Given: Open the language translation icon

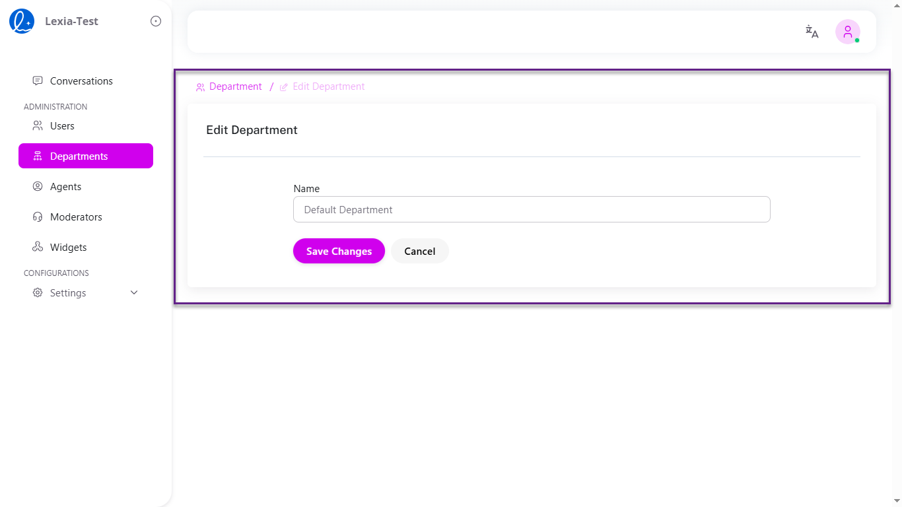Looking at the screenshot, I should [812, 32].
